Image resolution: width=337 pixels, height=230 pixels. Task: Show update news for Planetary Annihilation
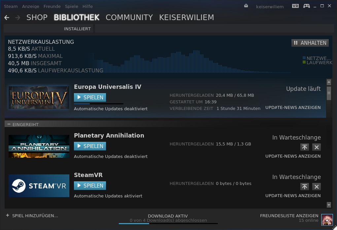293,156
